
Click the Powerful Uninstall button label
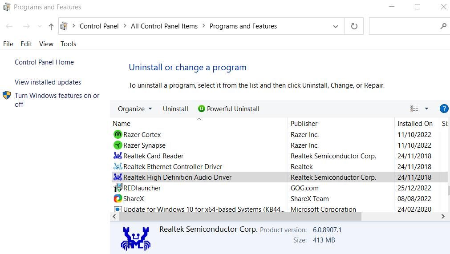(233, 109)
